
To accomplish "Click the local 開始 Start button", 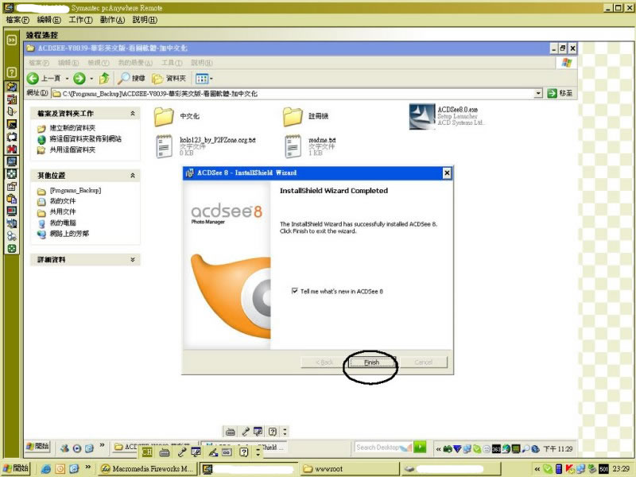I will (16, 468).
